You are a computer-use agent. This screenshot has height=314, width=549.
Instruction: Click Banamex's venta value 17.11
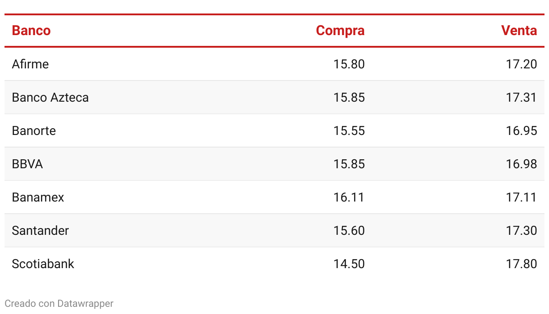click(x=522, y=197)
